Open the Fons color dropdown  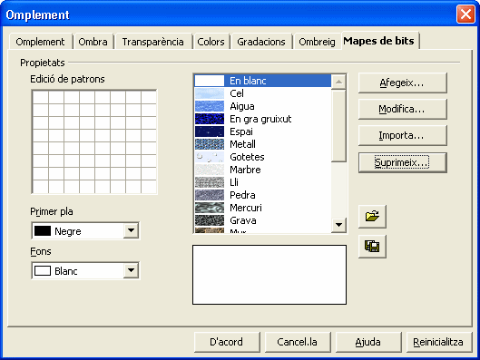[131, 270]
